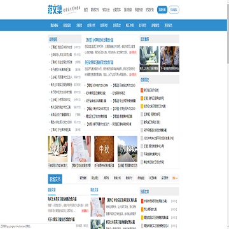Click the white outlined rounded header button
This screenshot has width=229, height=229.
(174, 10)
